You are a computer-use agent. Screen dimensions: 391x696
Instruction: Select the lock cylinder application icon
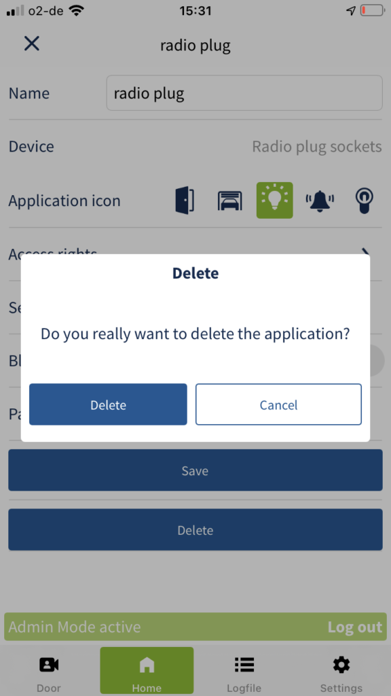click(364, 201)
